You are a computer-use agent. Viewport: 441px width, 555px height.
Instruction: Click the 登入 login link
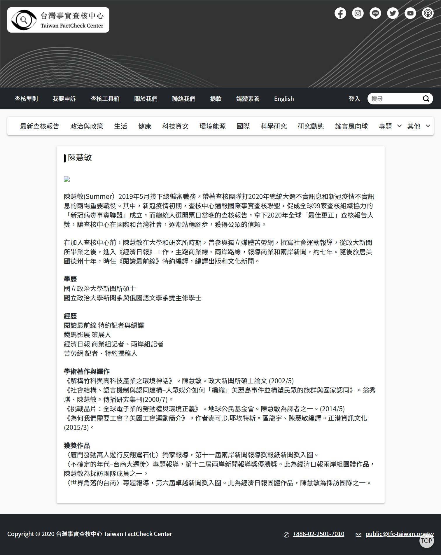coord(354,99)
